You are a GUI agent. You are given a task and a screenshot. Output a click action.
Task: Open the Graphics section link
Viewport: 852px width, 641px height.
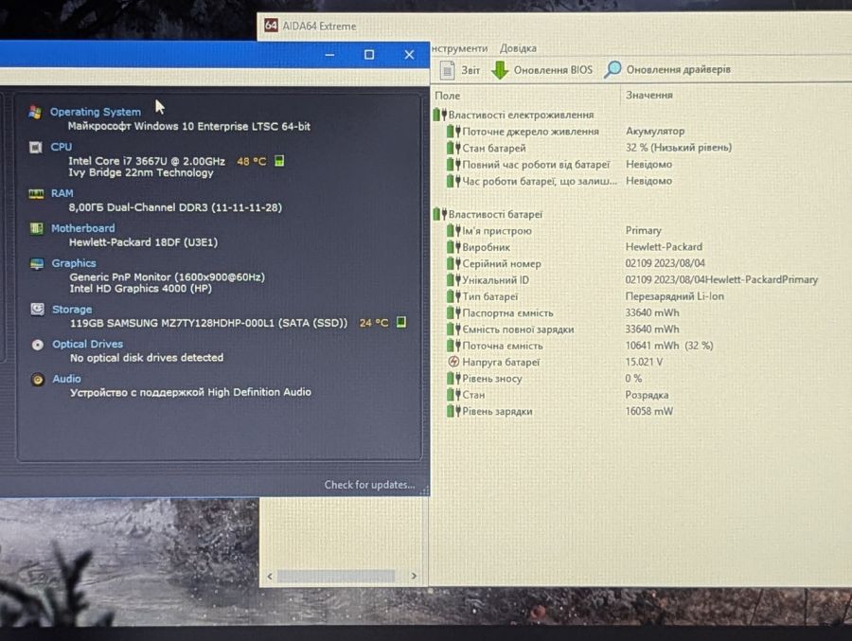(x=74, y=263)
